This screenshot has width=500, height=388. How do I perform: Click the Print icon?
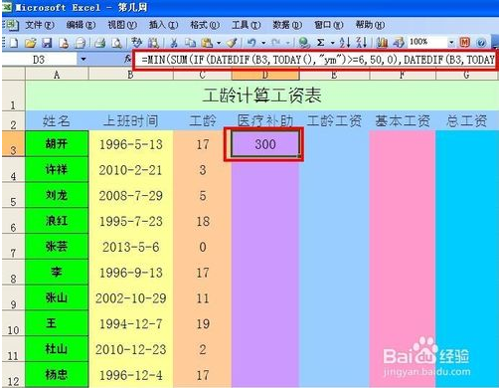click(x=100, y=43)
